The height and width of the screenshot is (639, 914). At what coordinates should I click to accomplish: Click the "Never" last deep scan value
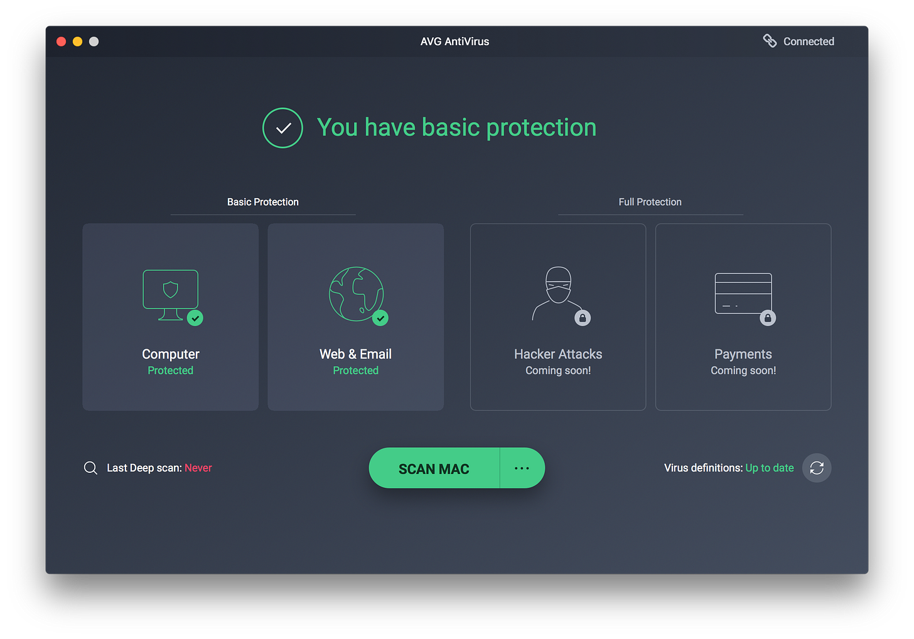coord(198,468)
